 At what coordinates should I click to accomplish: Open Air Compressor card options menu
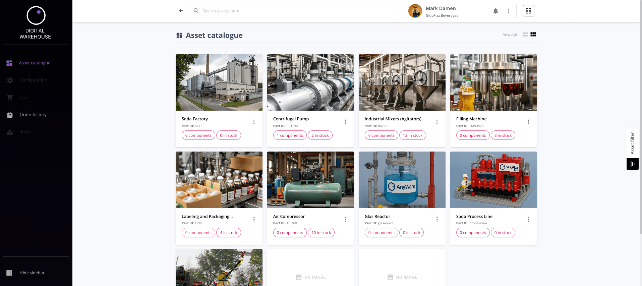345,219
